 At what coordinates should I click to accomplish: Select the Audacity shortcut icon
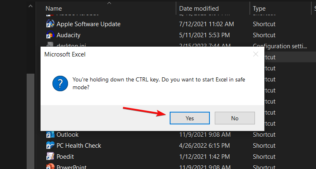click(x=50, y=35)
